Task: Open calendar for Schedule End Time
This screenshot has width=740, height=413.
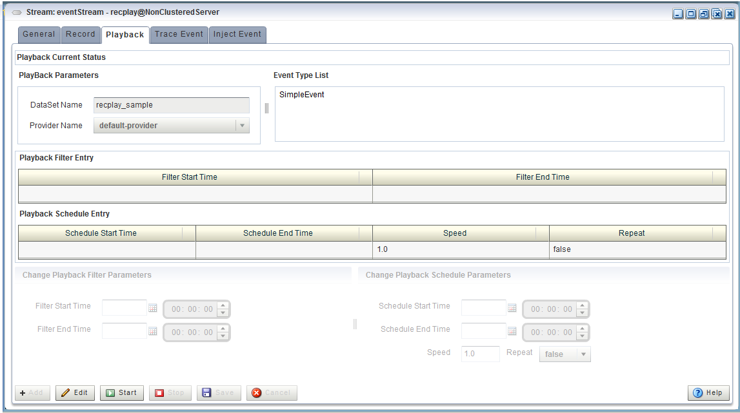Action: pyautogui.click(x=512, y=331)
